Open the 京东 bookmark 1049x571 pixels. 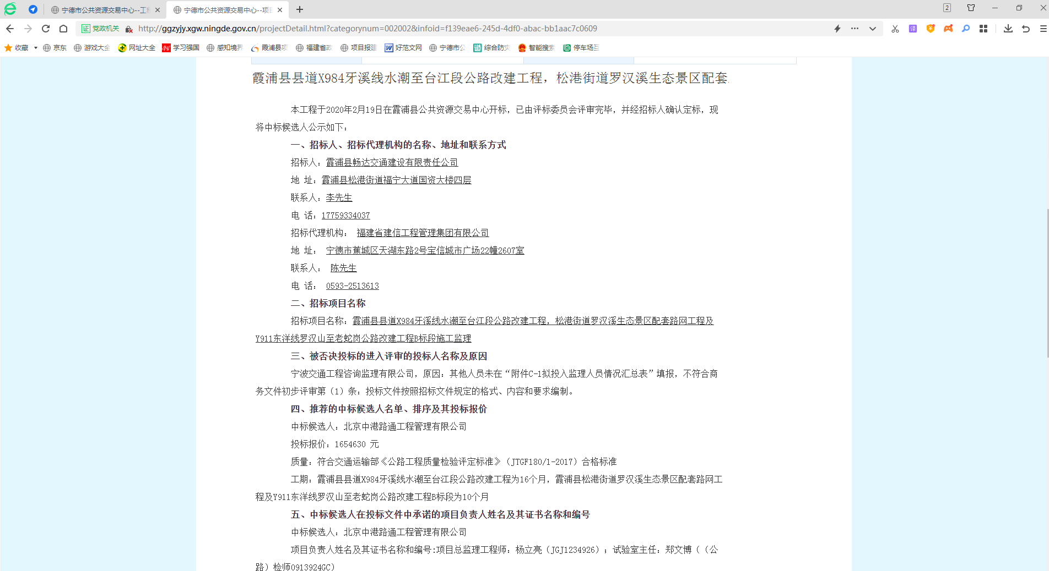[x=55, y=48]
